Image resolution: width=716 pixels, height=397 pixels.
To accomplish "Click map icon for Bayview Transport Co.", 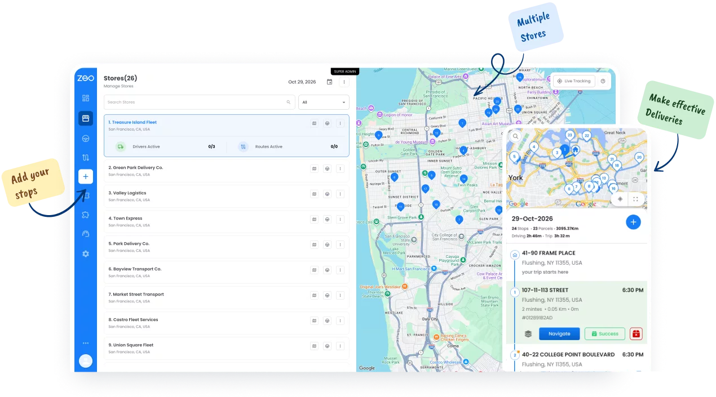I will click(315, 270).
